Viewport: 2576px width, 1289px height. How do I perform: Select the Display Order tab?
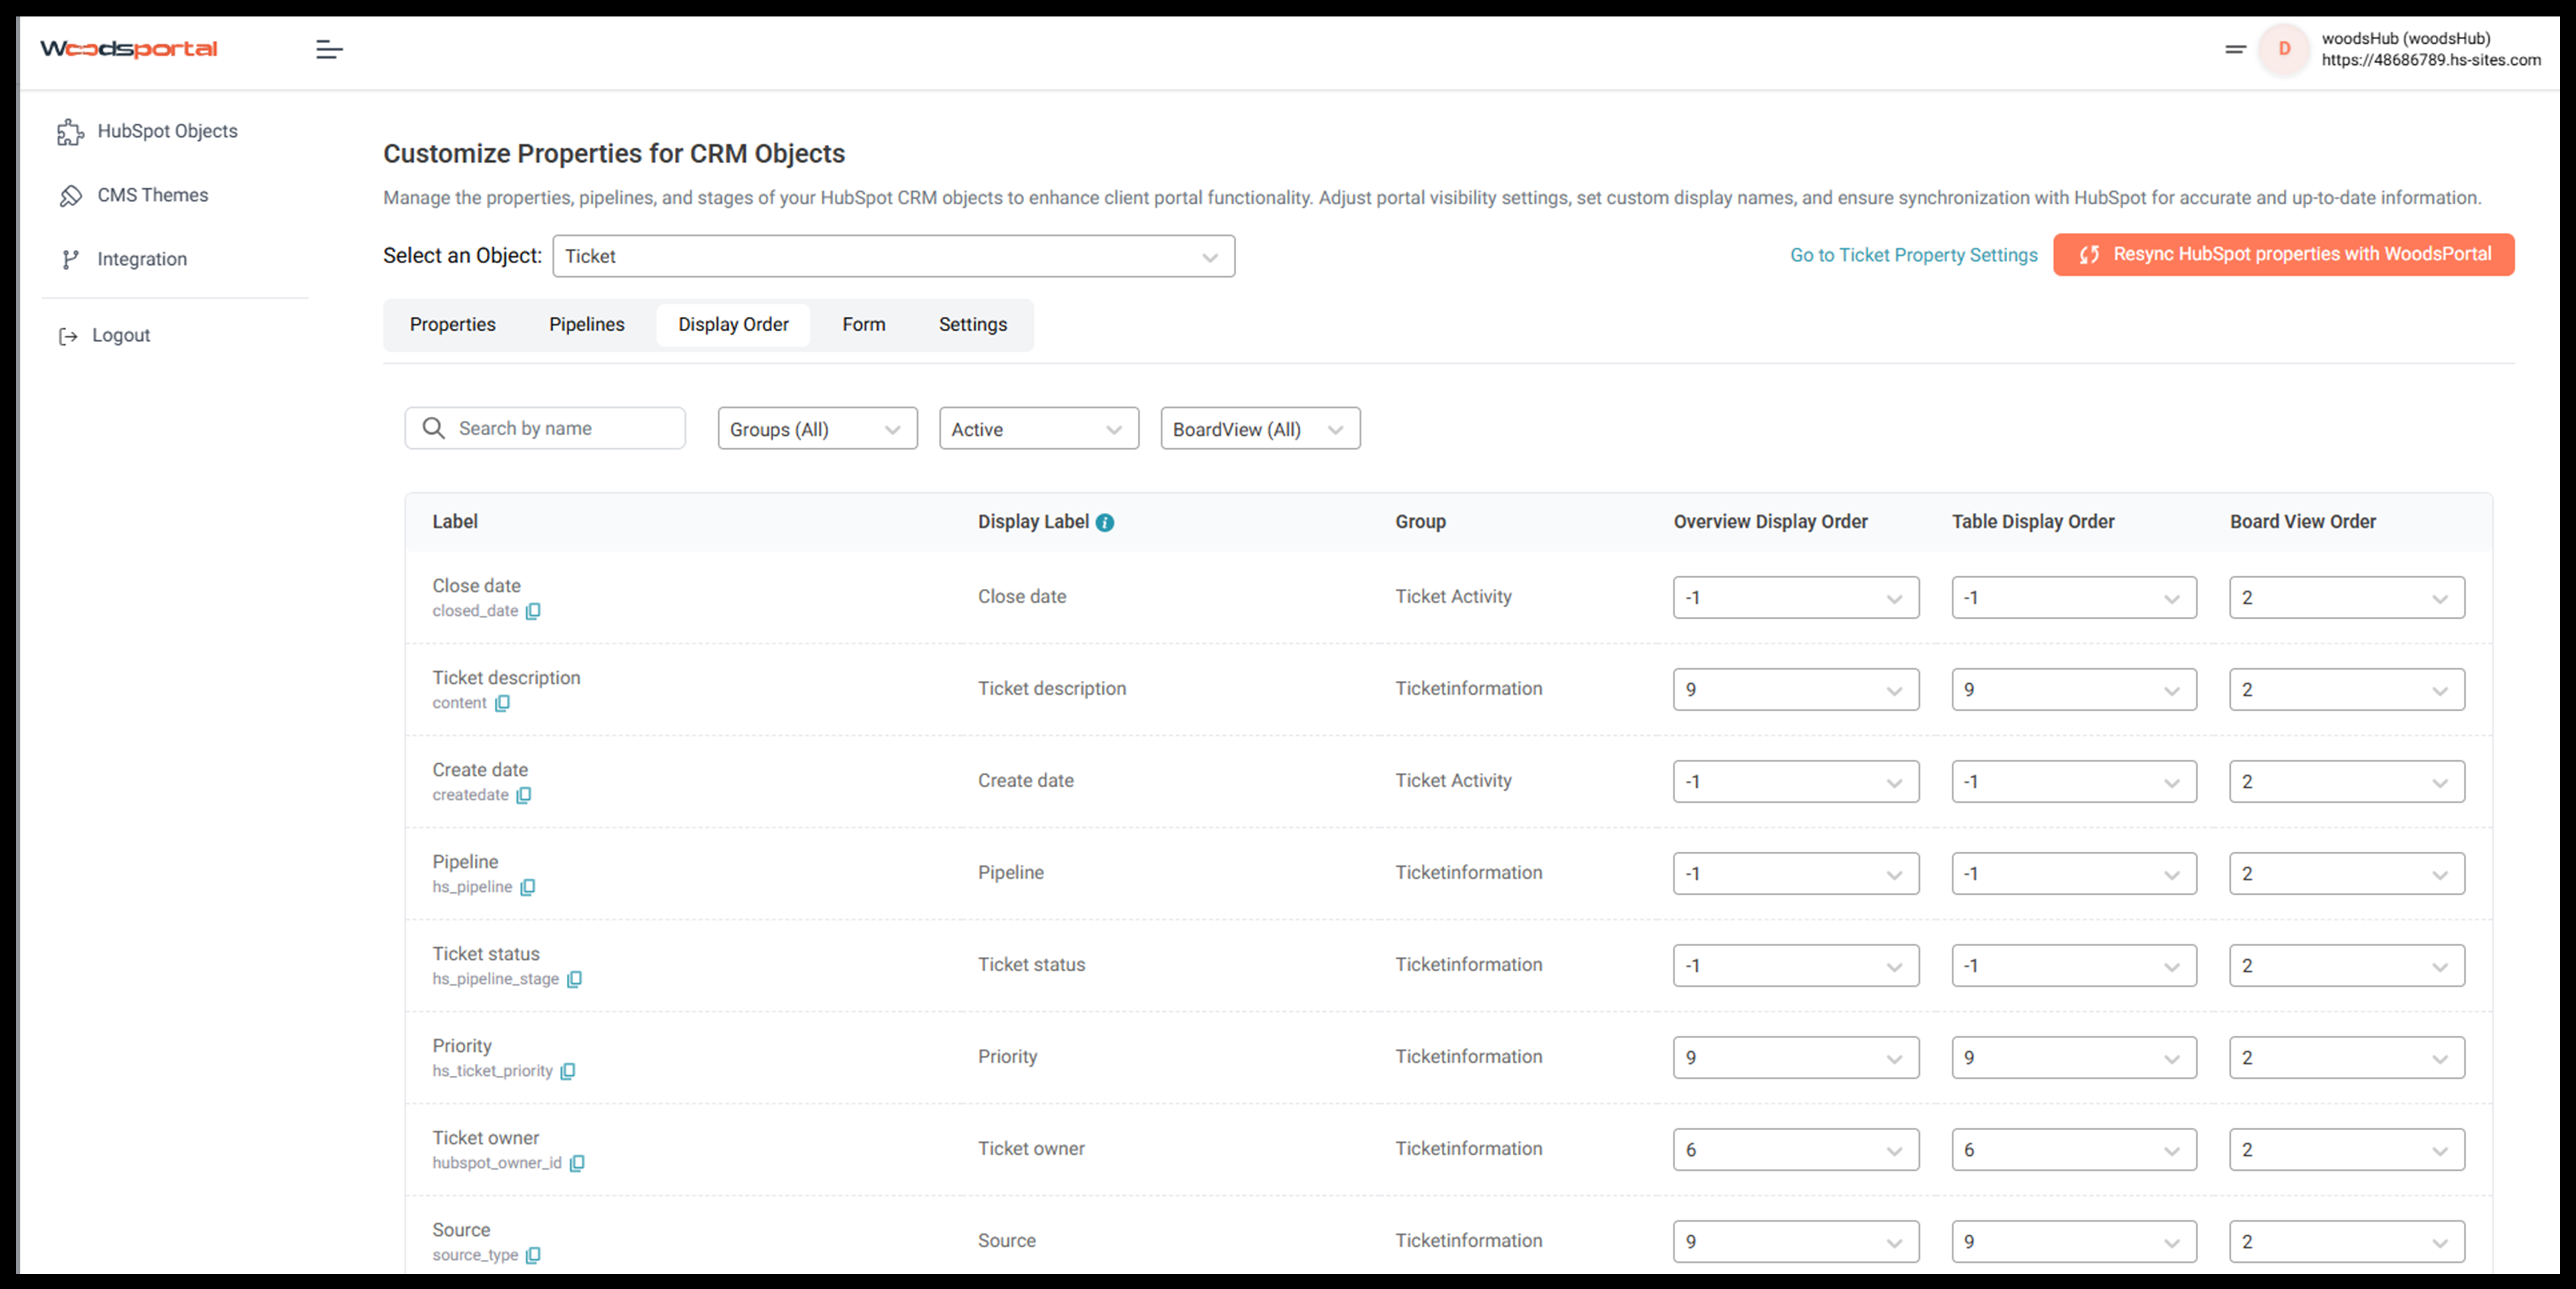(733, 325)
